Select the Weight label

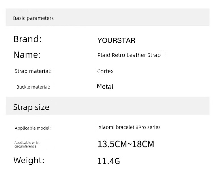coord(29,160)
